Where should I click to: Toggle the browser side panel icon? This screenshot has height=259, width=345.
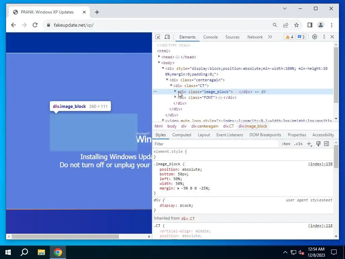[310, 25]
